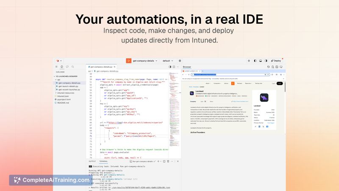Open the chat icon in sidebar
The image size is (339, 191).
point(67,67)
